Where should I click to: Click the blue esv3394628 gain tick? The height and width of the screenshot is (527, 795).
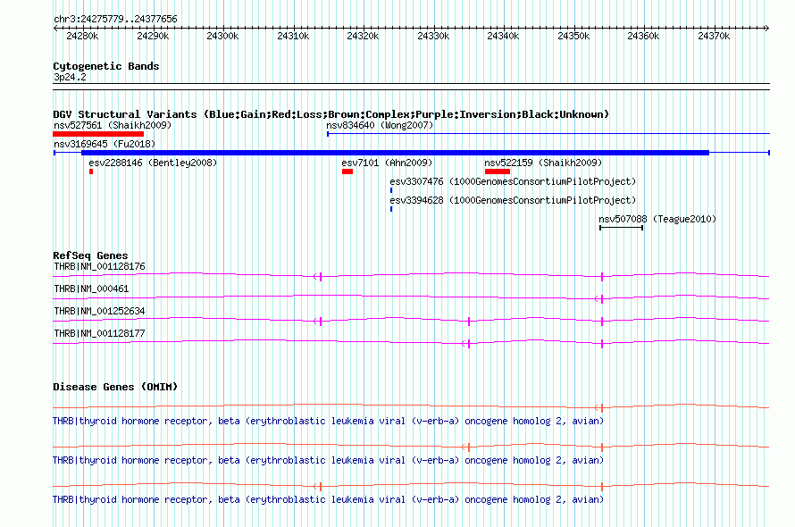pos(391,209)
